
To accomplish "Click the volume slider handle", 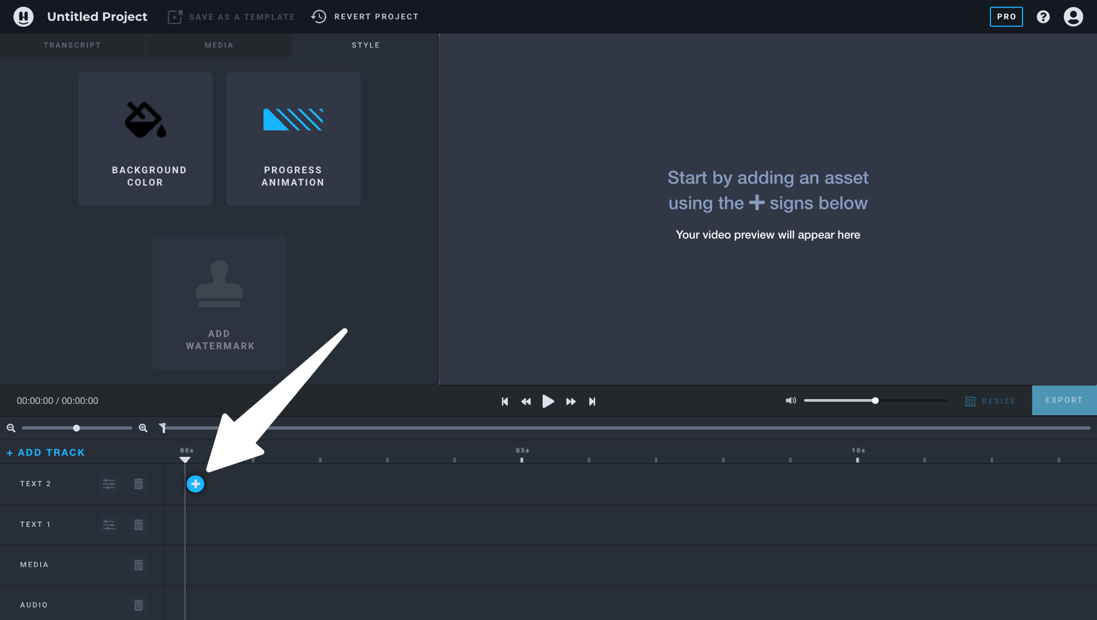I will [x=875, y=400].
